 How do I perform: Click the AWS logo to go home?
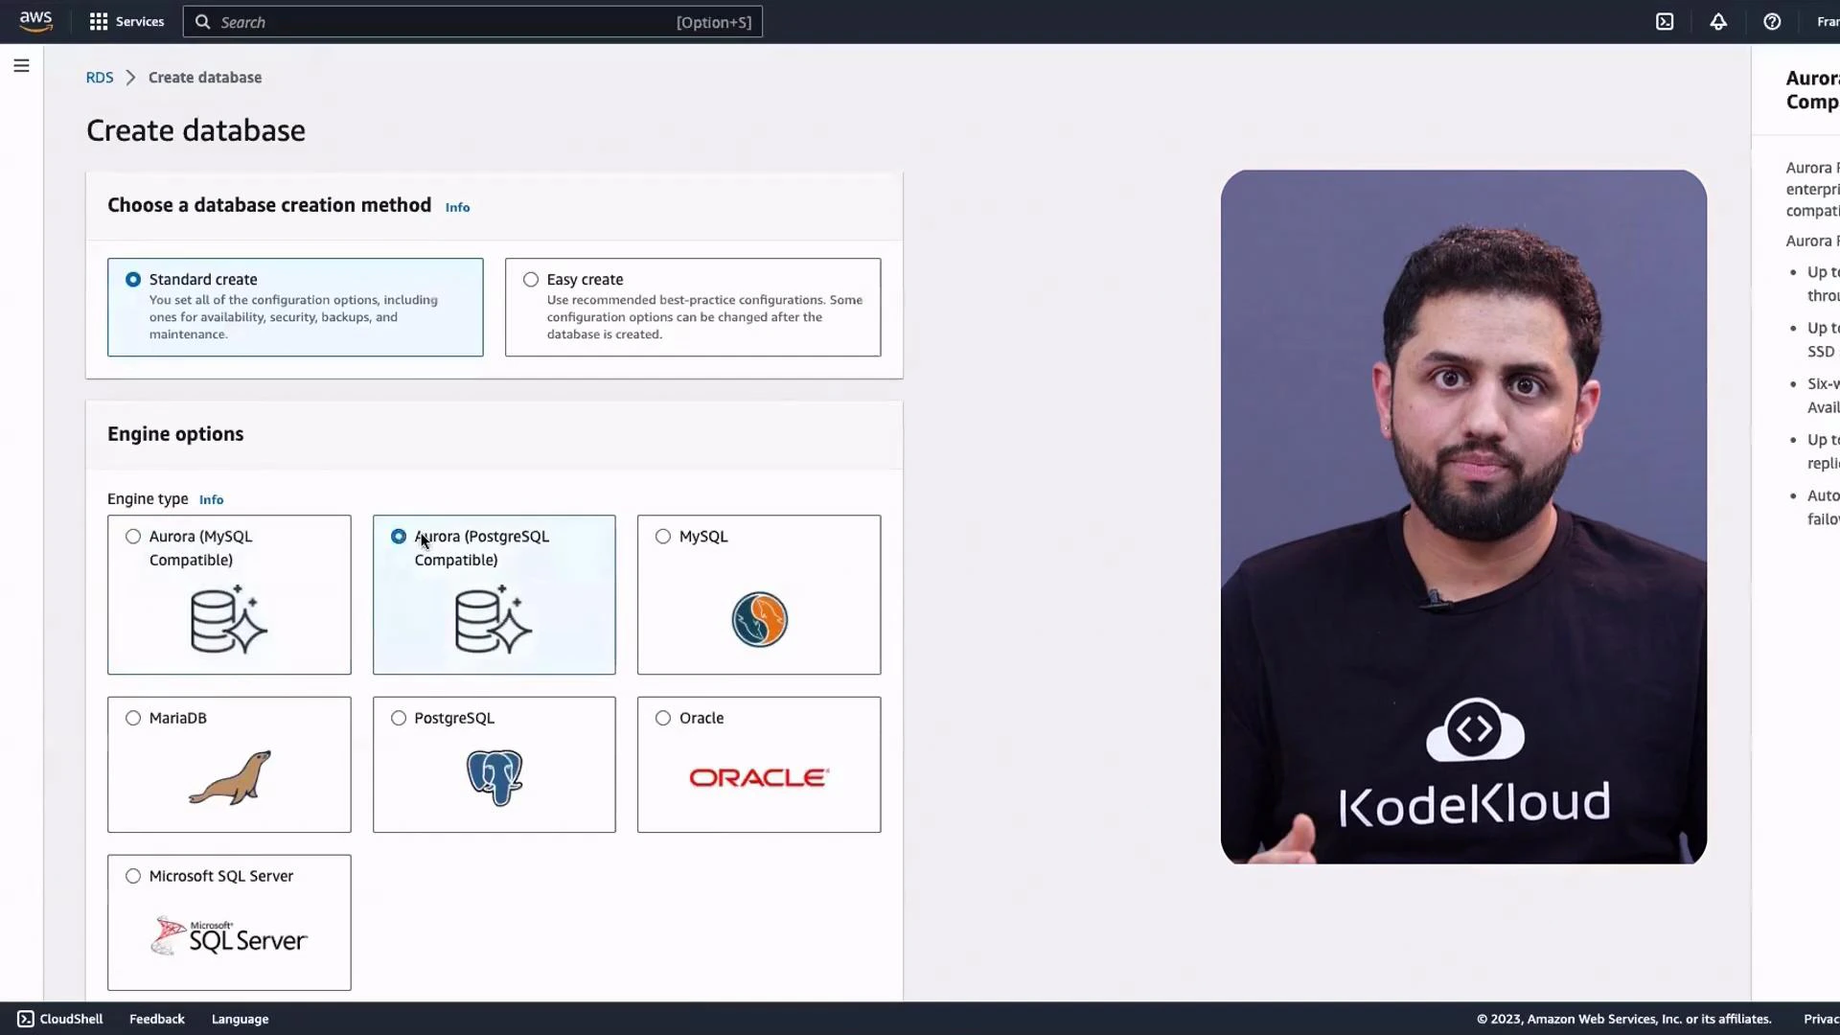point(35,21)
